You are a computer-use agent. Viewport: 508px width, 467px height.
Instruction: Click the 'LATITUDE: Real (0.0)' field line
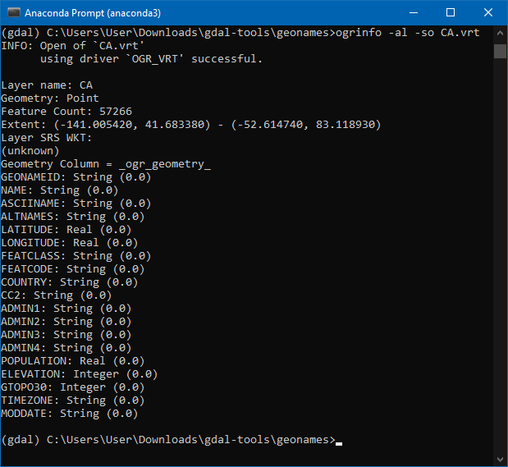point(66,230)
